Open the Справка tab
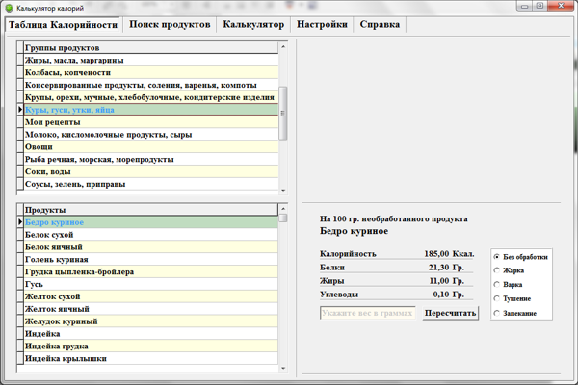 tap(380, 24)
